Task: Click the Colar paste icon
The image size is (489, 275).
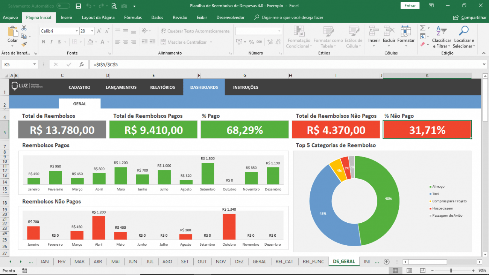Action: (13, 32)
